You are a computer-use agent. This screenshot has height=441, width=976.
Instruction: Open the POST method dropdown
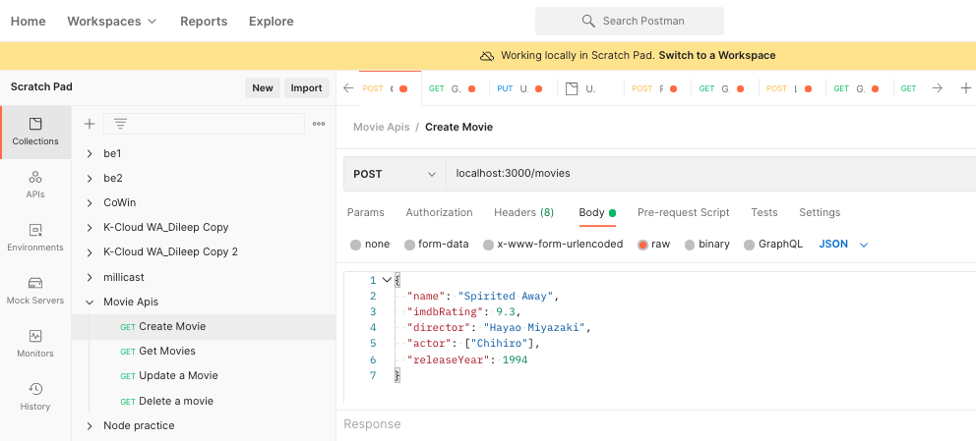(x=394, y=174)
